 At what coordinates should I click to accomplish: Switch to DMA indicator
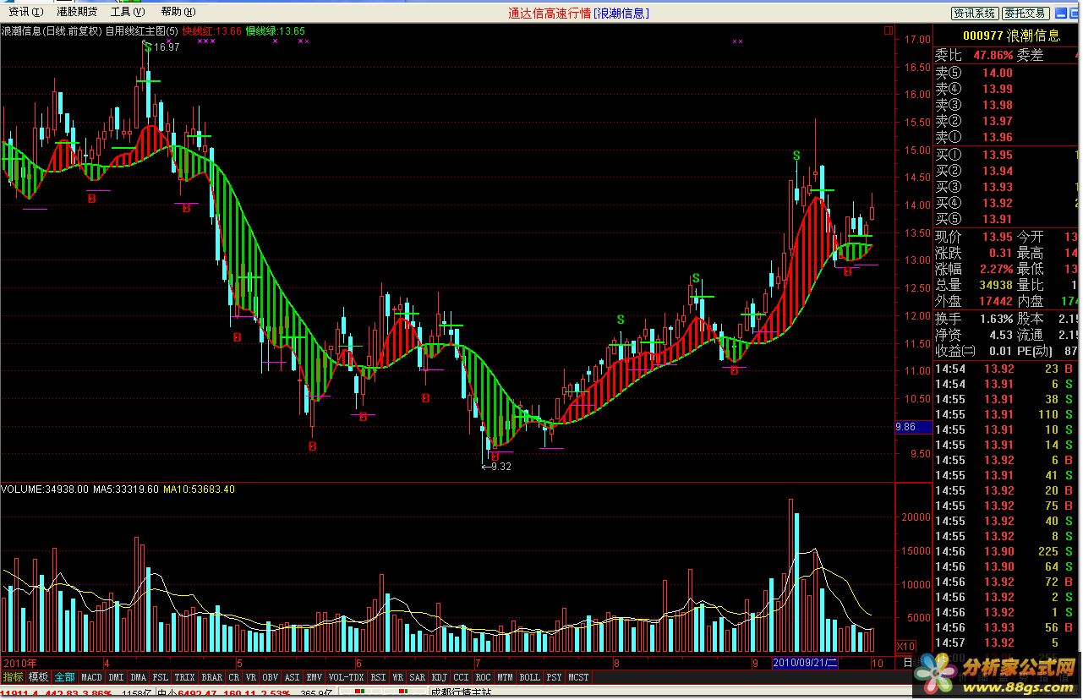(x=138, y=677)
